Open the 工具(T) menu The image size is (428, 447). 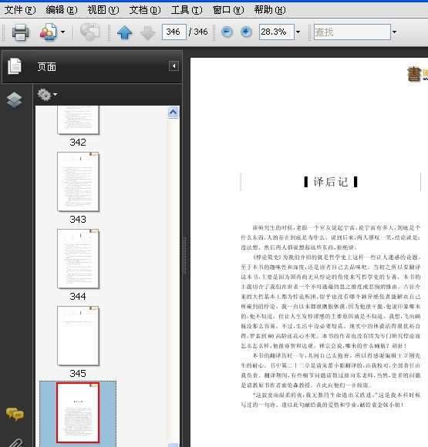pos(187,10)
